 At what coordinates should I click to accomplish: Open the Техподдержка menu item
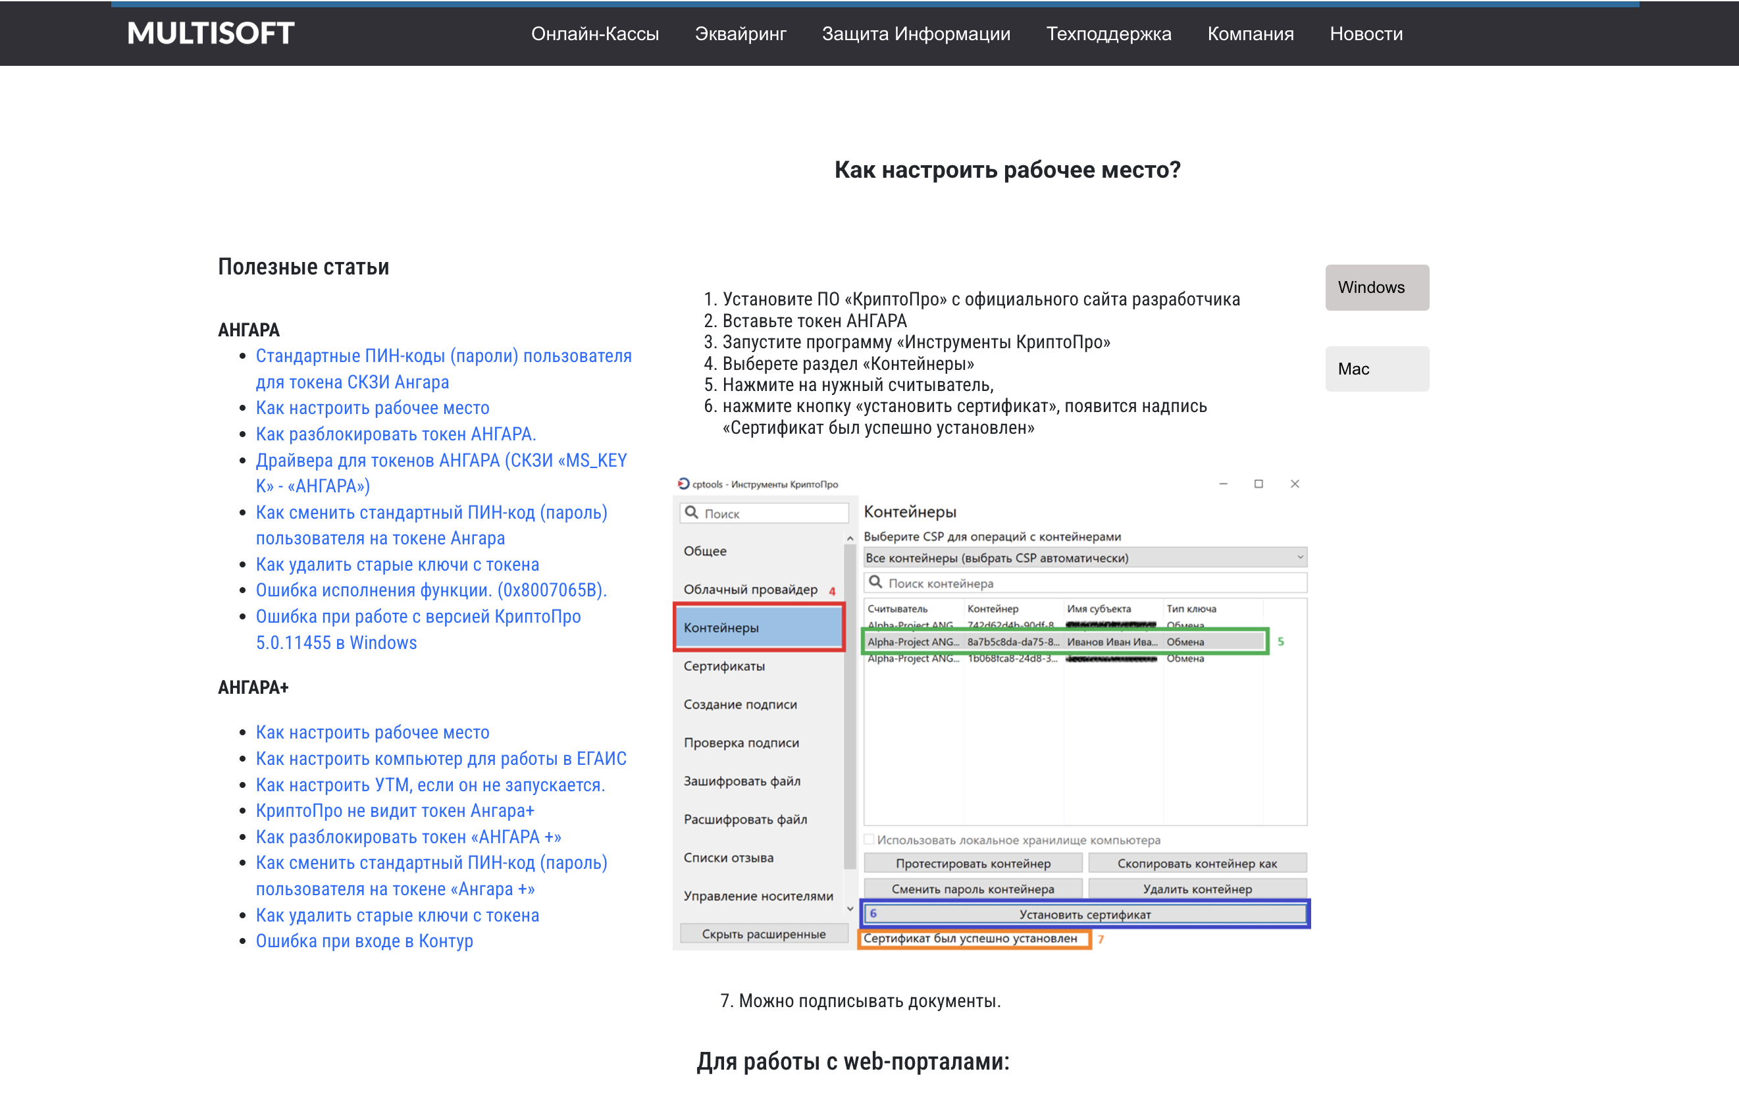click(1108, 34)
